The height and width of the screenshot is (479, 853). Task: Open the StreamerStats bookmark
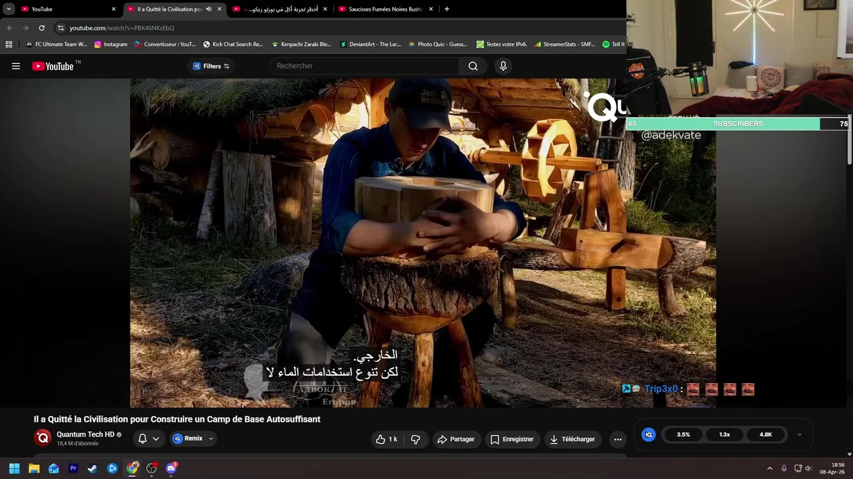(x=565, y=45)
